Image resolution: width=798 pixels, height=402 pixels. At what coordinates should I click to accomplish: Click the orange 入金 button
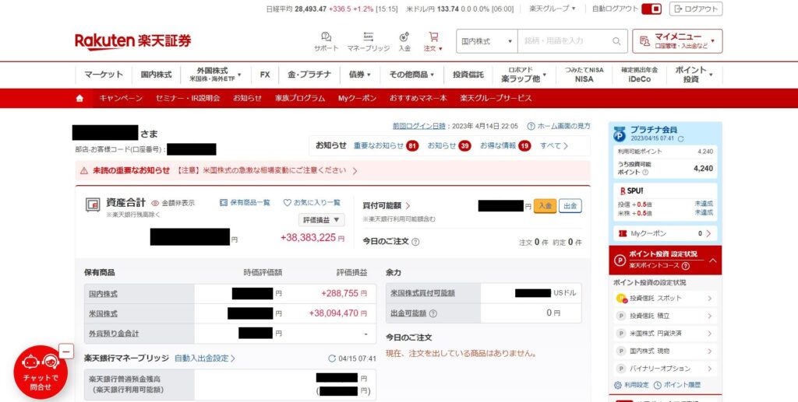coord(545,205)
